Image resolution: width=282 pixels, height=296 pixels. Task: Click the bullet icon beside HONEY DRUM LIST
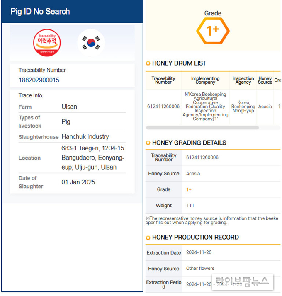coord(148,63)
